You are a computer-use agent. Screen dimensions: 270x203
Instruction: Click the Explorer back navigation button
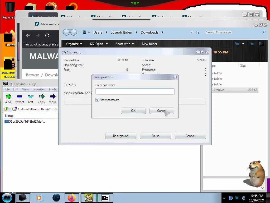pos(66,32)
